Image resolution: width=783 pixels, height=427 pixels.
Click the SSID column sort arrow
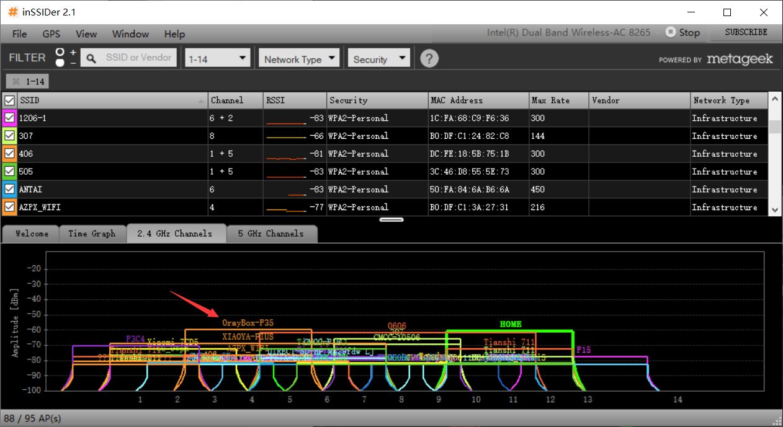pos(201,101)
